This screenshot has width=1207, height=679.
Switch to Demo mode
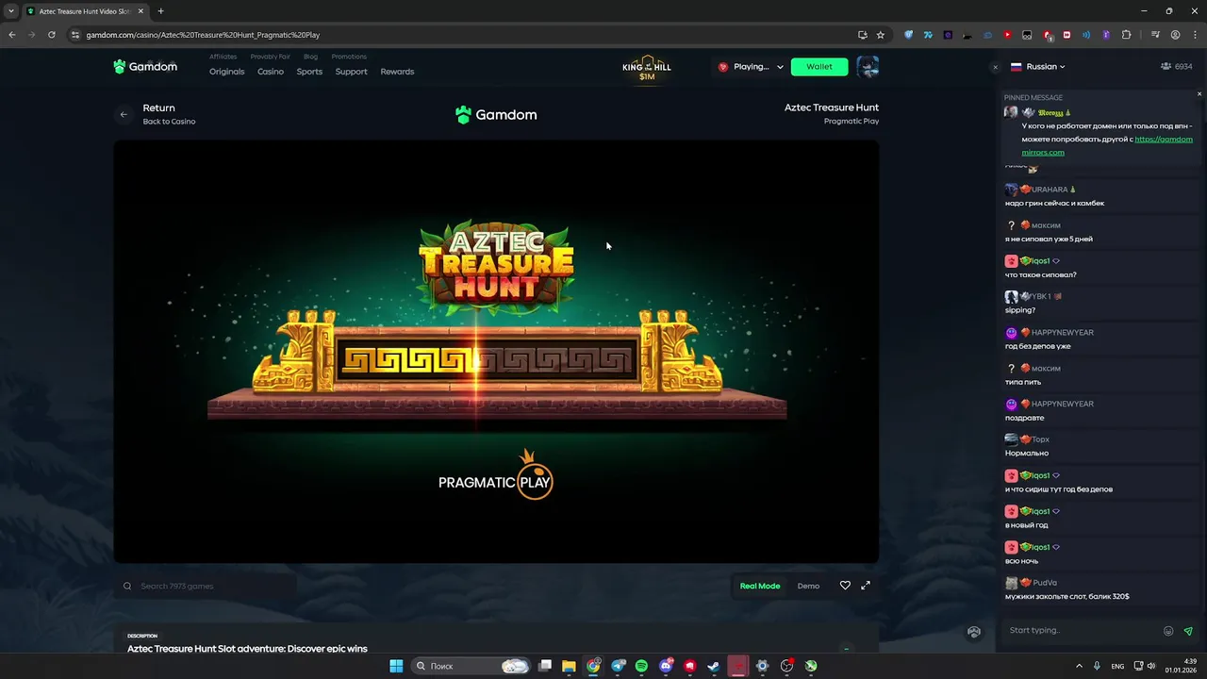click(808, 586)
